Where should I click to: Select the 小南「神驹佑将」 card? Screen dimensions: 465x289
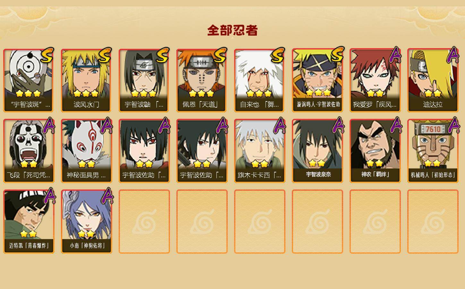click(86, 222)
